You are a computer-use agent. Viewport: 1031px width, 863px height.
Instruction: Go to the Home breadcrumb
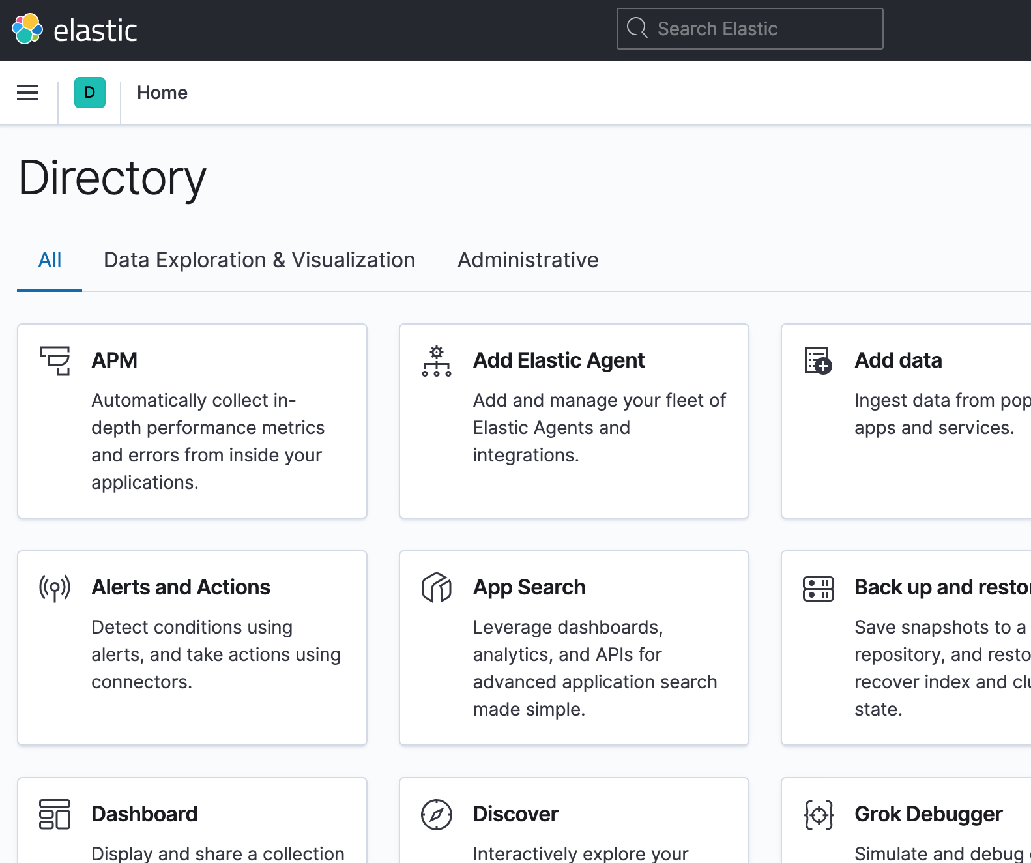[x=162, y=93]
